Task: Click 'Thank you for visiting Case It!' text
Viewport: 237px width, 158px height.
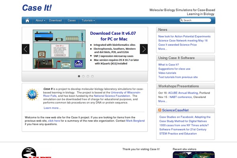Action: tap(141, 149)
